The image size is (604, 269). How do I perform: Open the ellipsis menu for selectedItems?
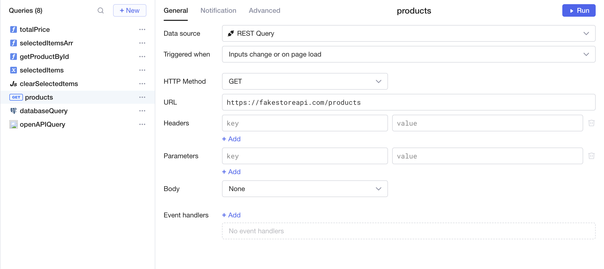[x=142, y=70]
